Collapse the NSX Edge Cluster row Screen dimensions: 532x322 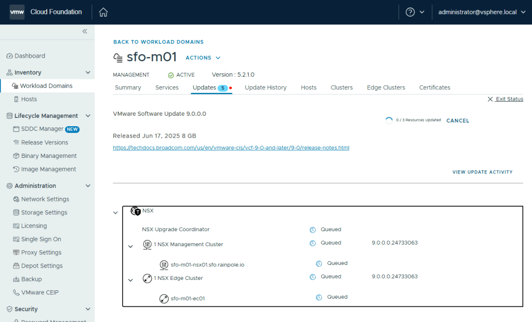point(131,280)
